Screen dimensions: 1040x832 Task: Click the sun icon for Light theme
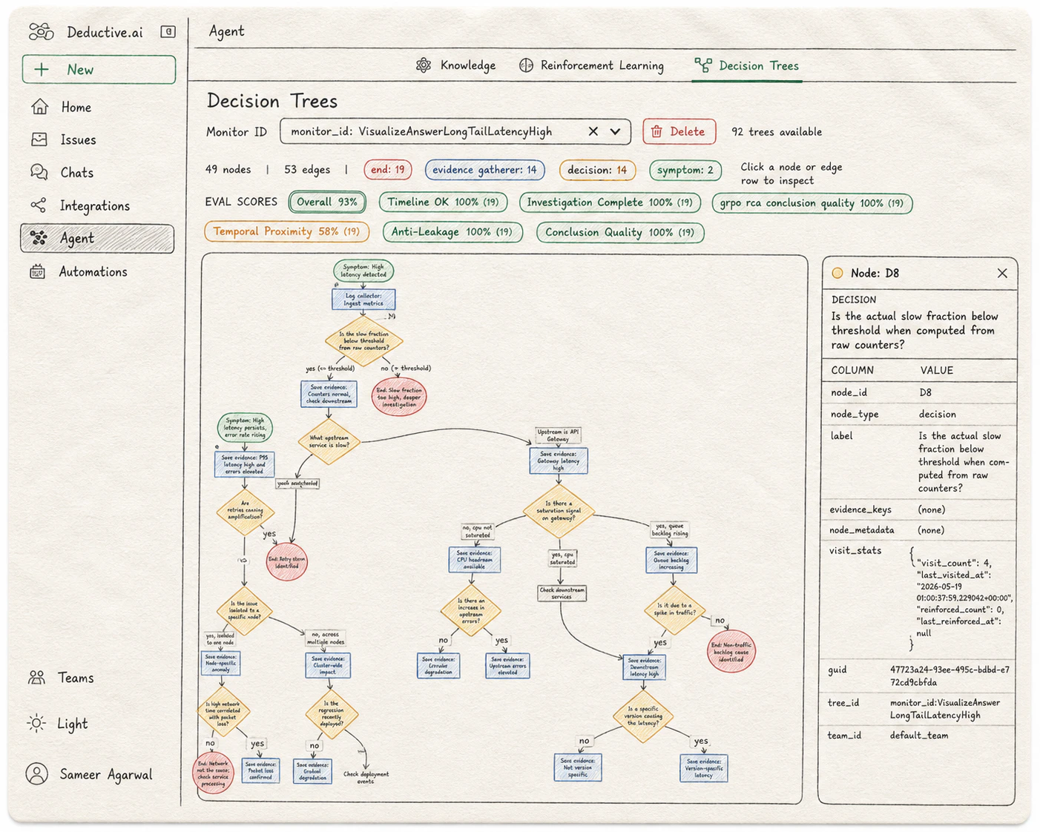pos(36,723)
